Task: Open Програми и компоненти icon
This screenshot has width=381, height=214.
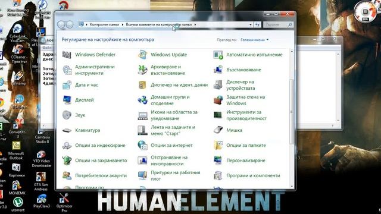Action: [x=218, y=175]
